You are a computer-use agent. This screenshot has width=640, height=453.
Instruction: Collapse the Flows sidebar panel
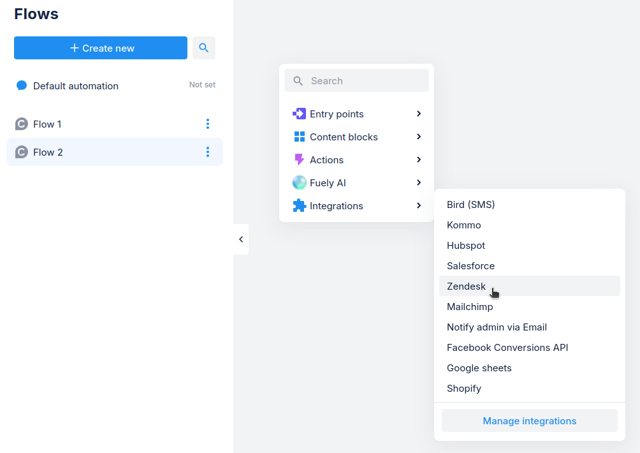click(x=241, y=239)
